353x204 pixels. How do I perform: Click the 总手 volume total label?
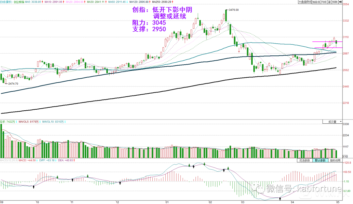tap(7, 122)
